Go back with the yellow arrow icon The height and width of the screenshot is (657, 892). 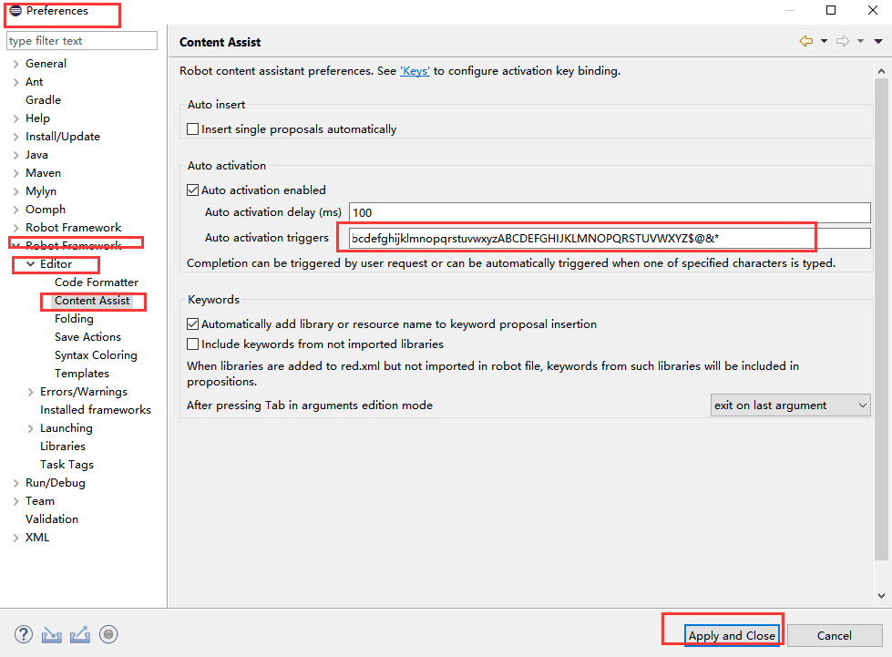pyautogui.click(x=805, y=41)
